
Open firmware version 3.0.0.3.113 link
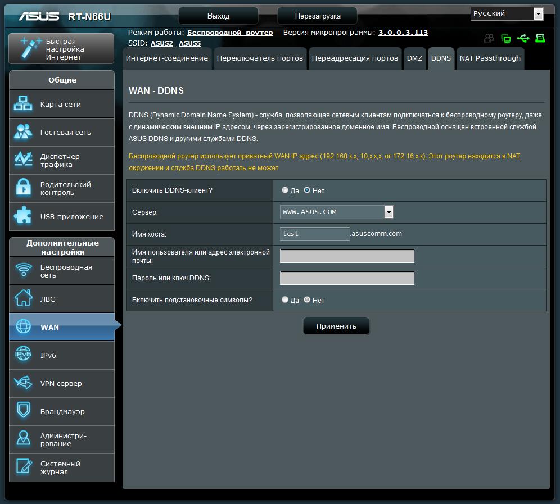403,33
